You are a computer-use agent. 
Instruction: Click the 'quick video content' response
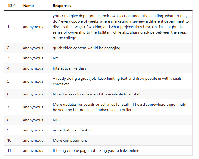pos(86,48)
